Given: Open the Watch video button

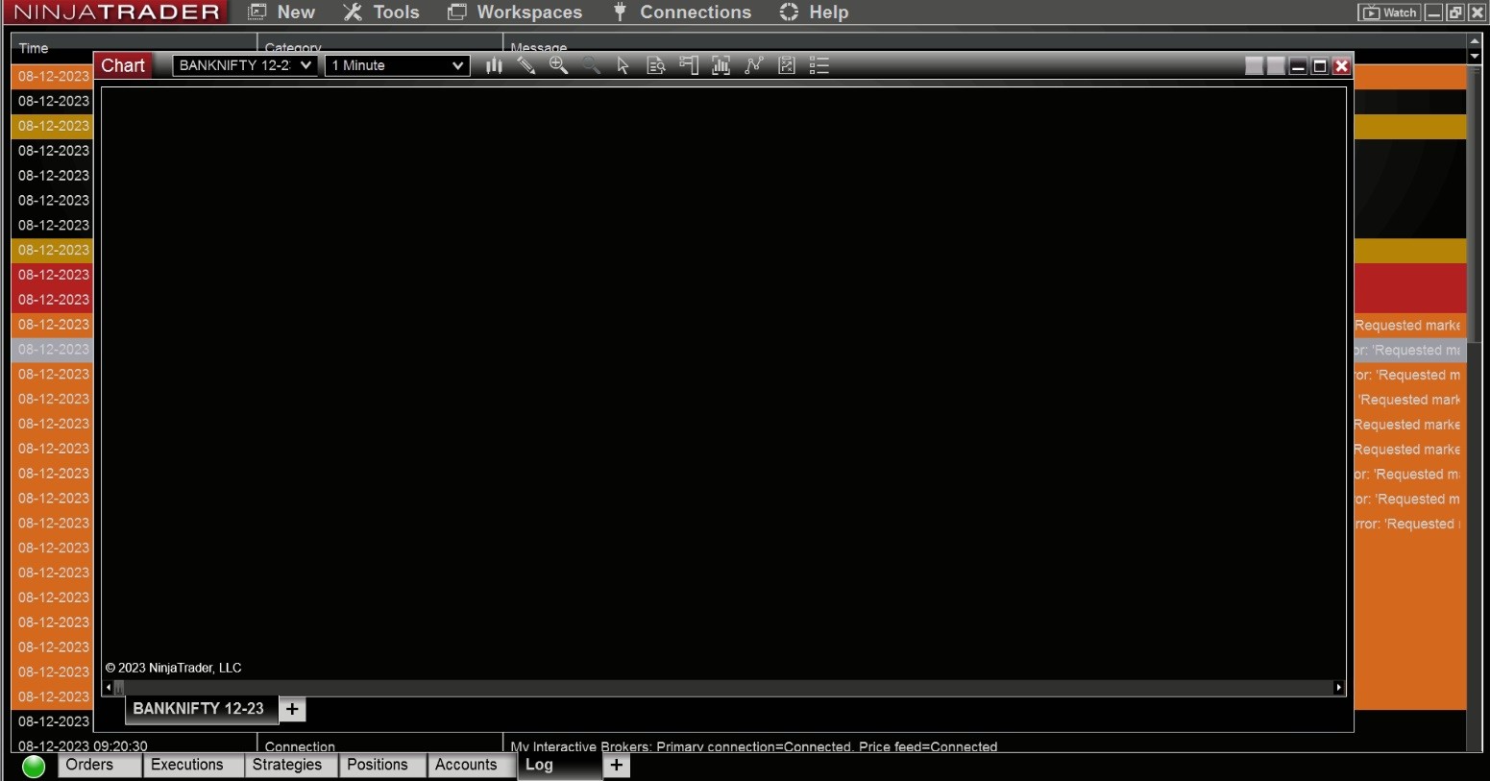Looking at the screenshot, I should tap(1389, 12).
